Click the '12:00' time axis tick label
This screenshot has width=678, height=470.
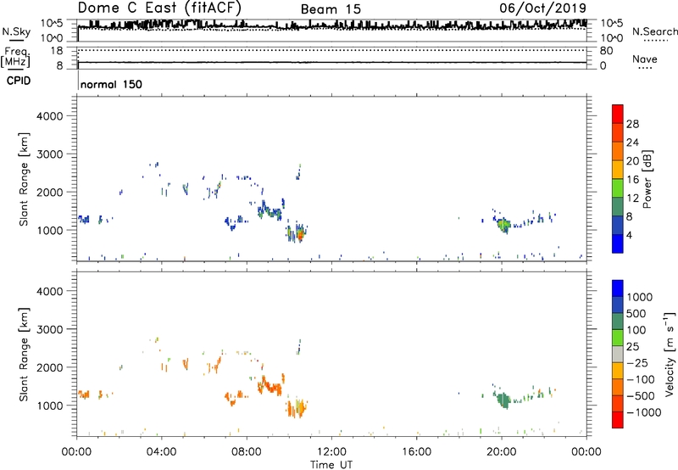click(x=331, y=452)
